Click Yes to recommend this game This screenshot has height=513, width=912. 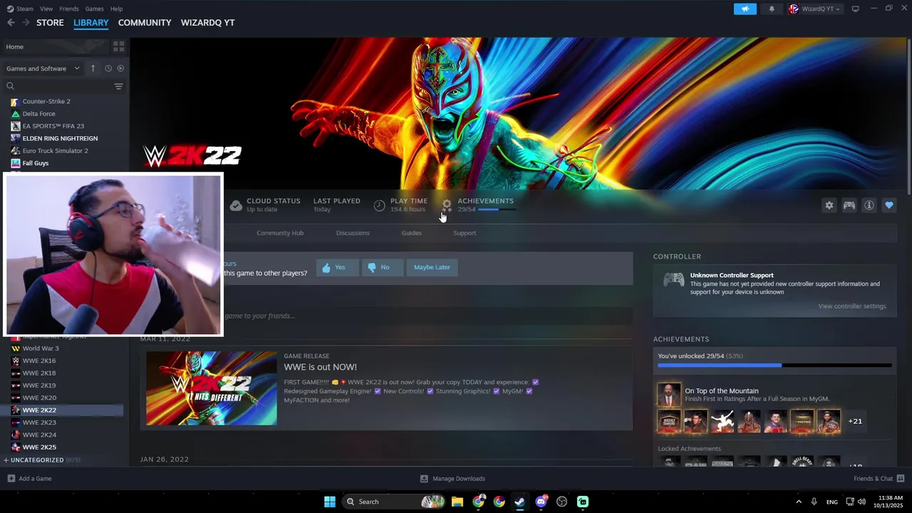point(337,267)
